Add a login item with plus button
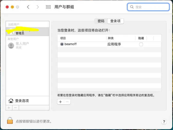The height and width of the screenshot is (130, 173). point(60,102)
